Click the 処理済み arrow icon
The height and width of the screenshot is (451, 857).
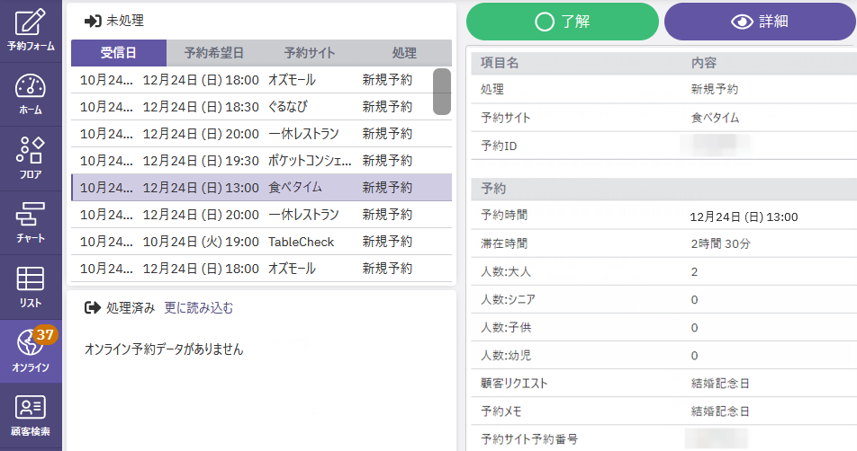(92, 308)
